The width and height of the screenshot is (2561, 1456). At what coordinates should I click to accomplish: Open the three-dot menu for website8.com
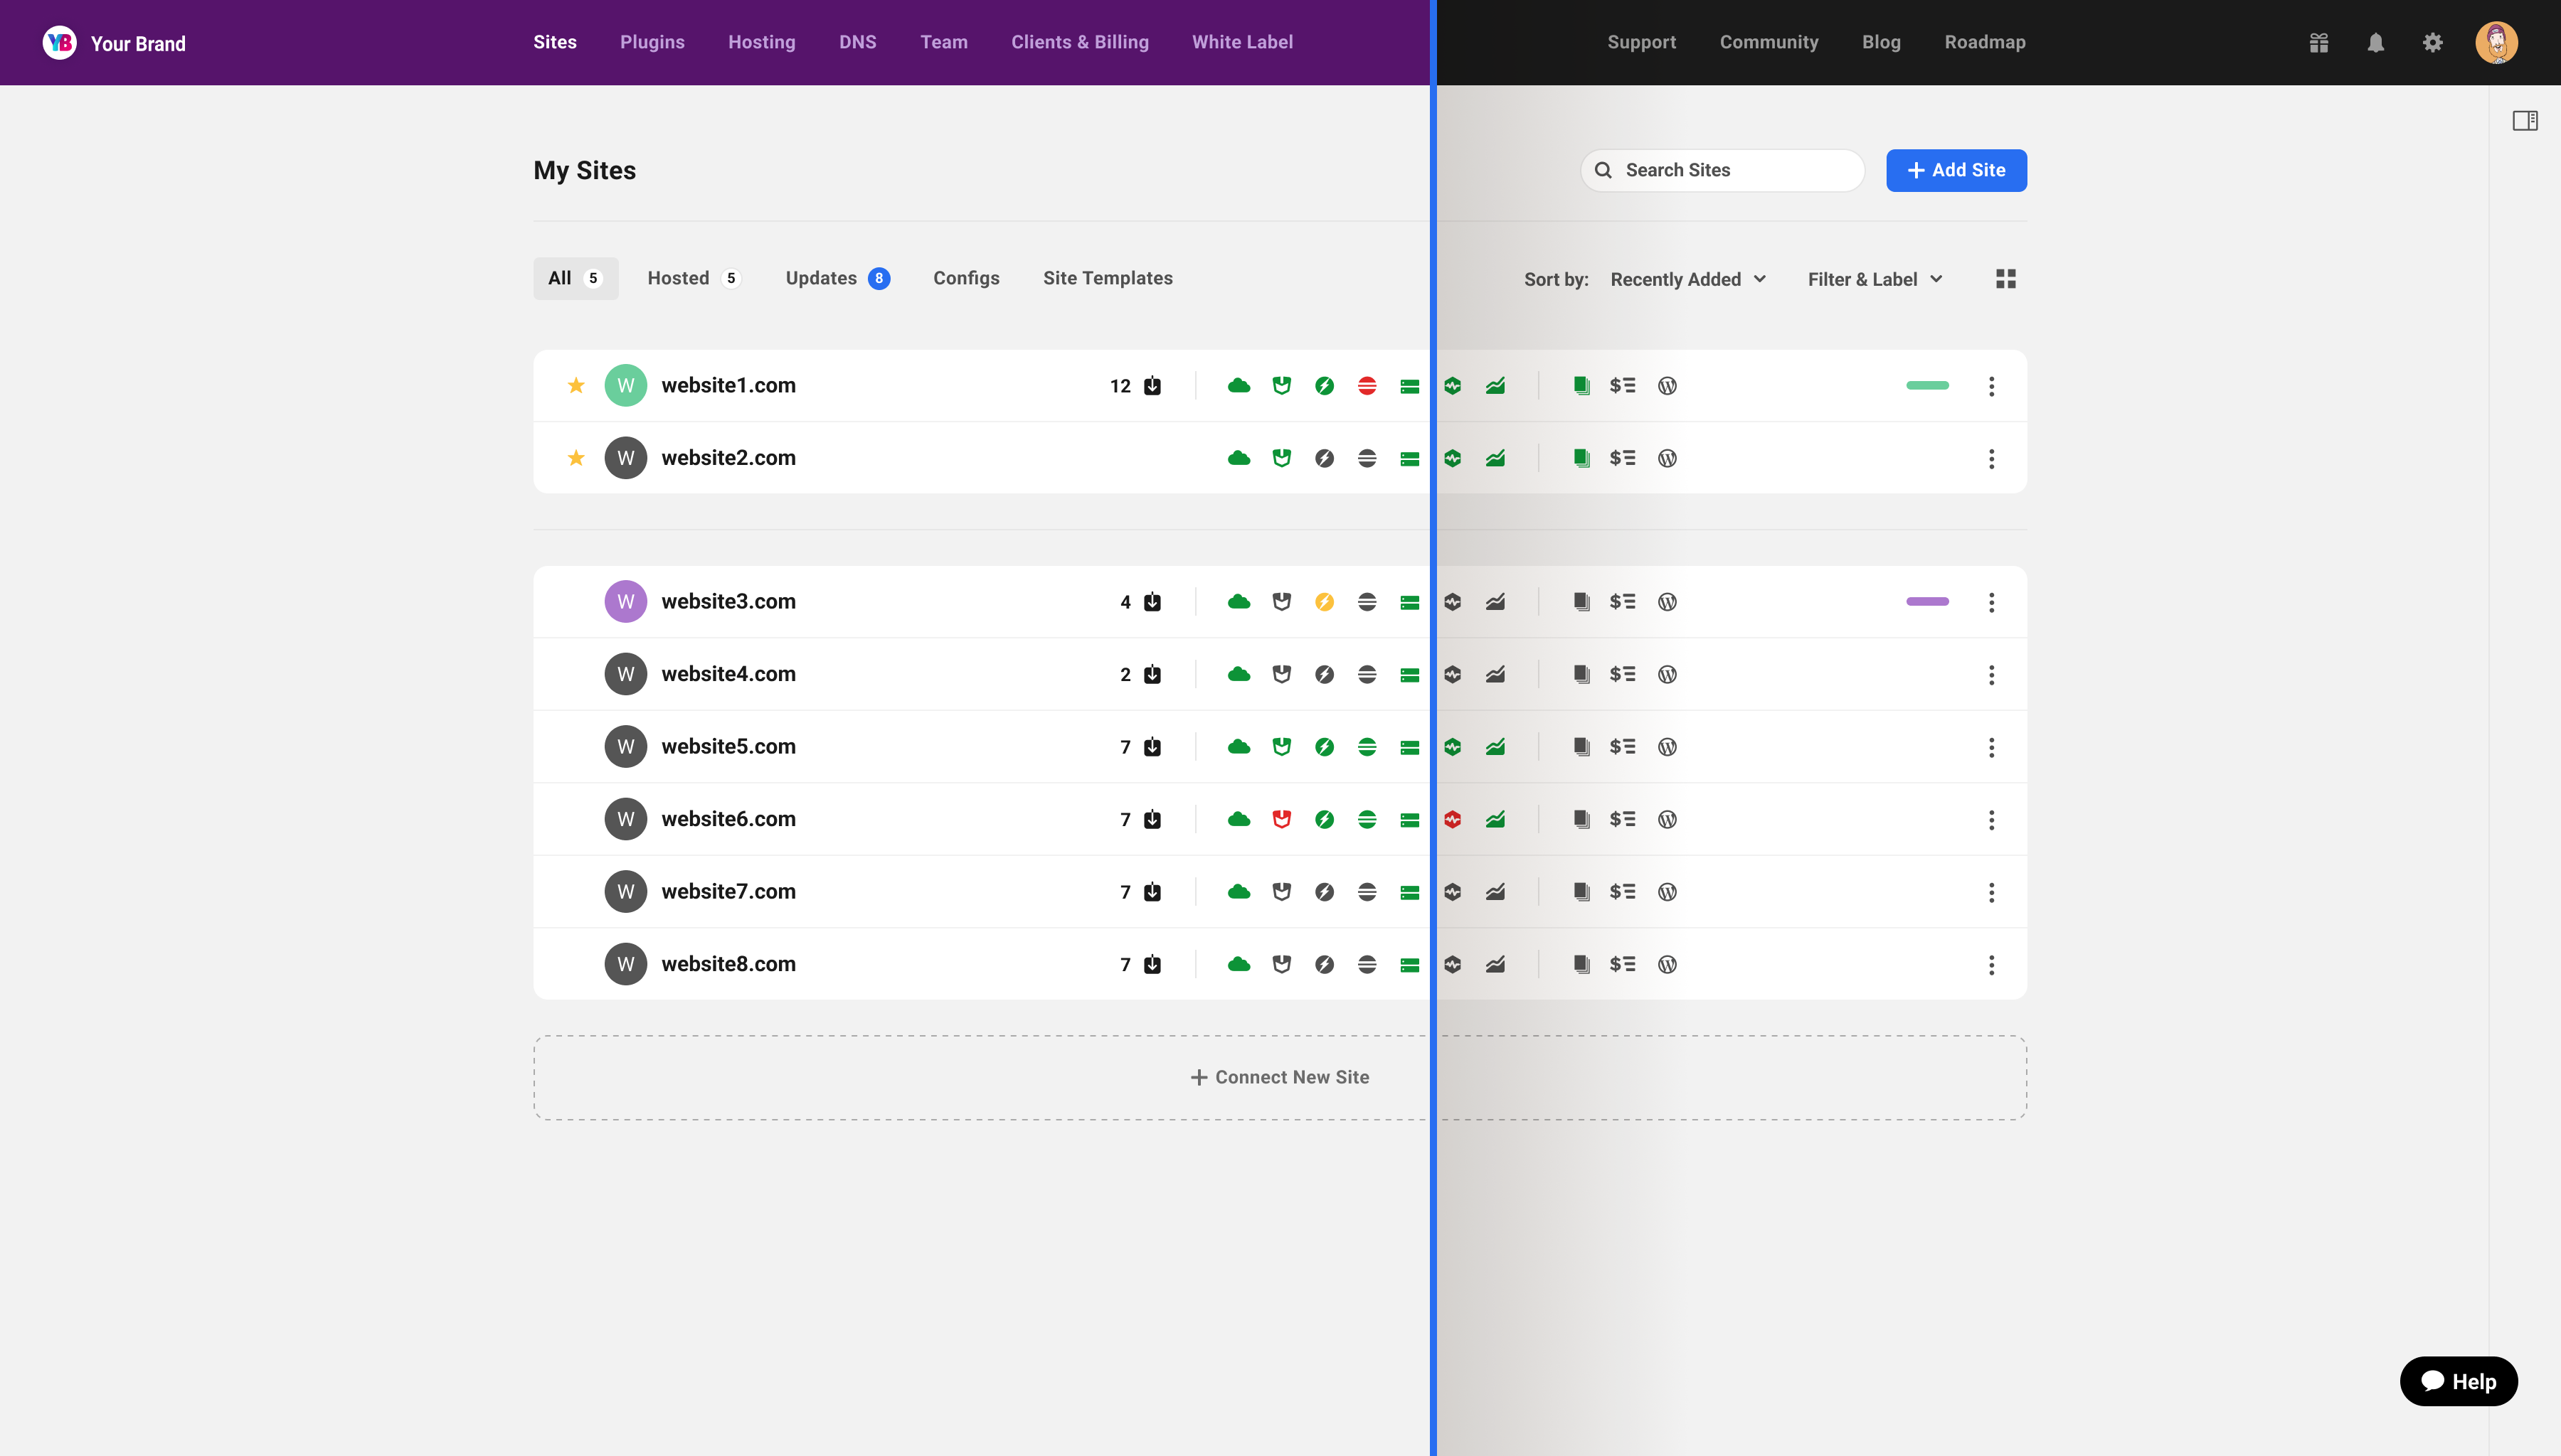point(1990,965)
